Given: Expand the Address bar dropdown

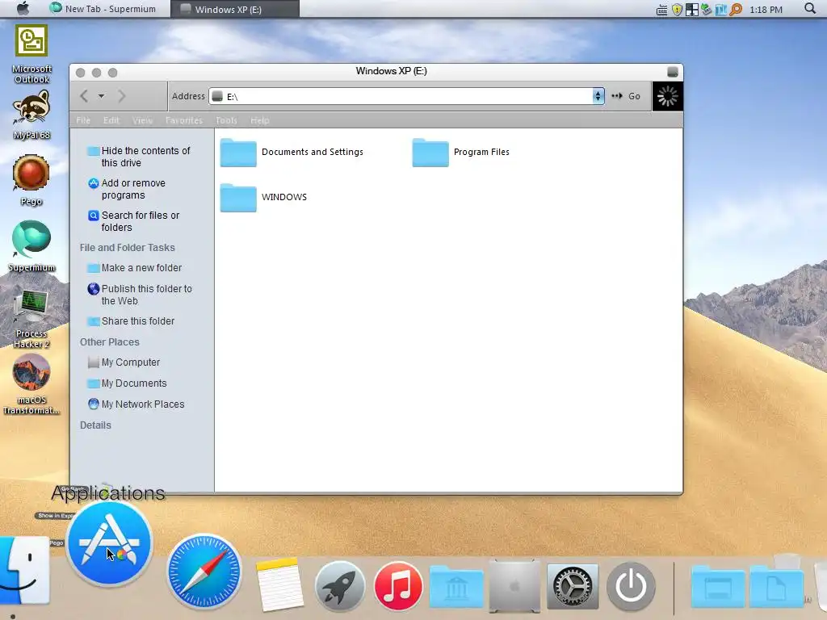Looking at the screenshot, I should point(598,96).
